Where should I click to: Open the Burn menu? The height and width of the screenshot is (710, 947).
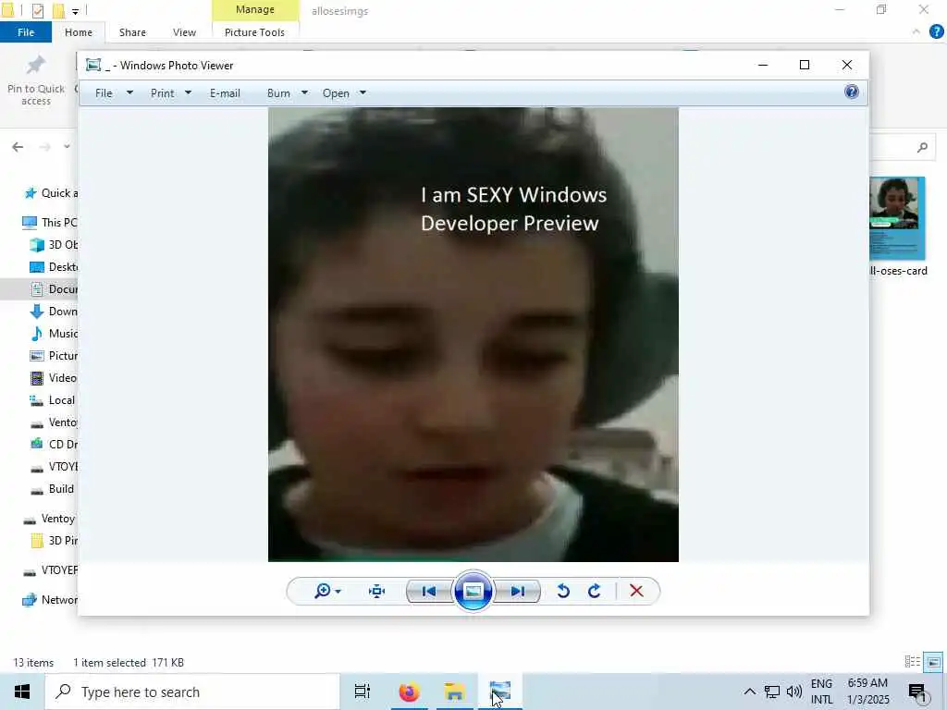pos(278,93)
